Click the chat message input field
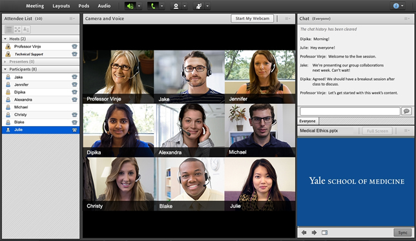This screenshot has height=241, width=416. [x=350, y=111]
